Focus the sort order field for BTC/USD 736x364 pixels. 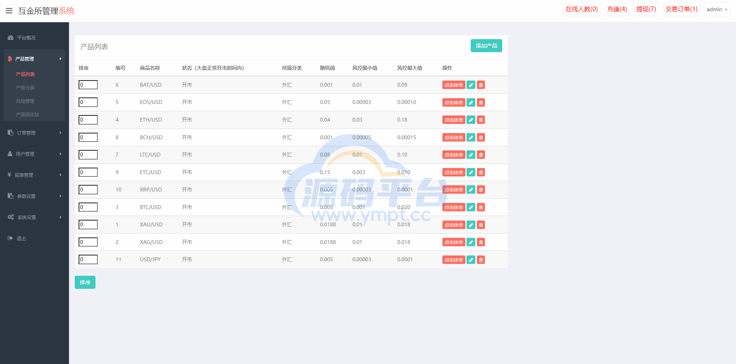pos(88,207)
